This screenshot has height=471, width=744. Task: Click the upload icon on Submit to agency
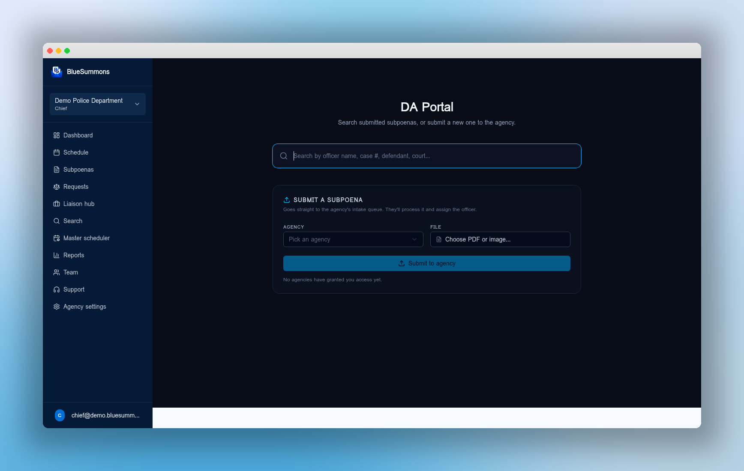pyautogui.click(x=402, y=263)
